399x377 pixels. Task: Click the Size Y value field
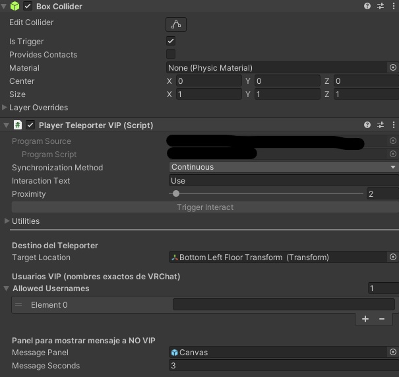(288, 94)
